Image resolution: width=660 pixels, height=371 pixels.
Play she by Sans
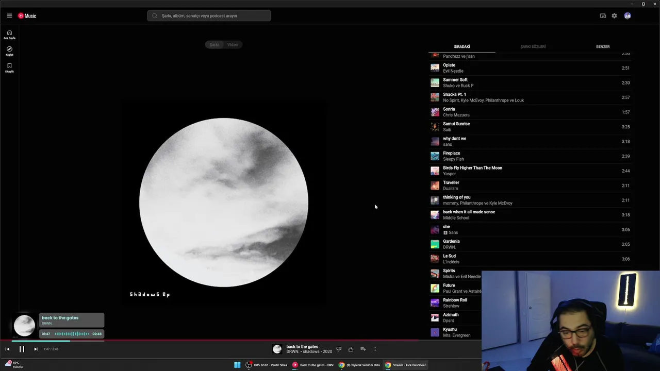[x=531, y=229]
